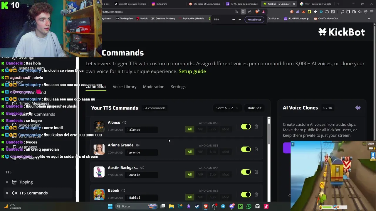Switch to the Voice Library tab
The image size is (376, 211).
pyautogui.click(x=125, y=87)
